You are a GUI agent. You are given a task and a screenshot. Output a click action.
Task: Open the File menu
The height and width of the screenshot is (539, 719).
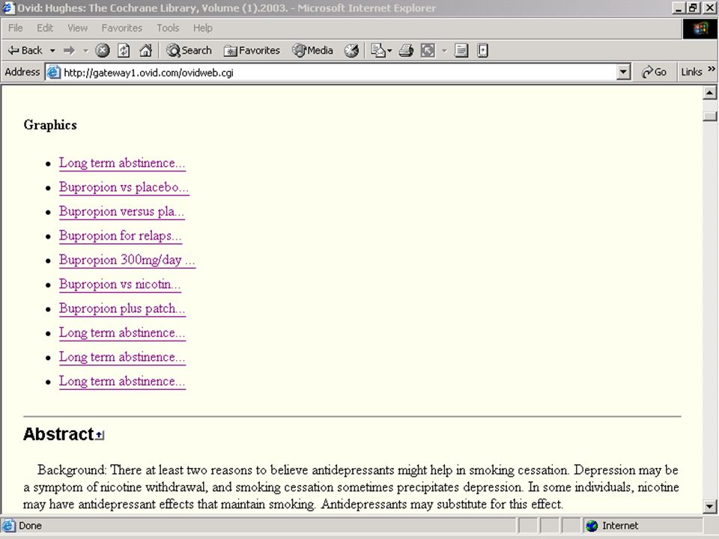tap(15, 28)
